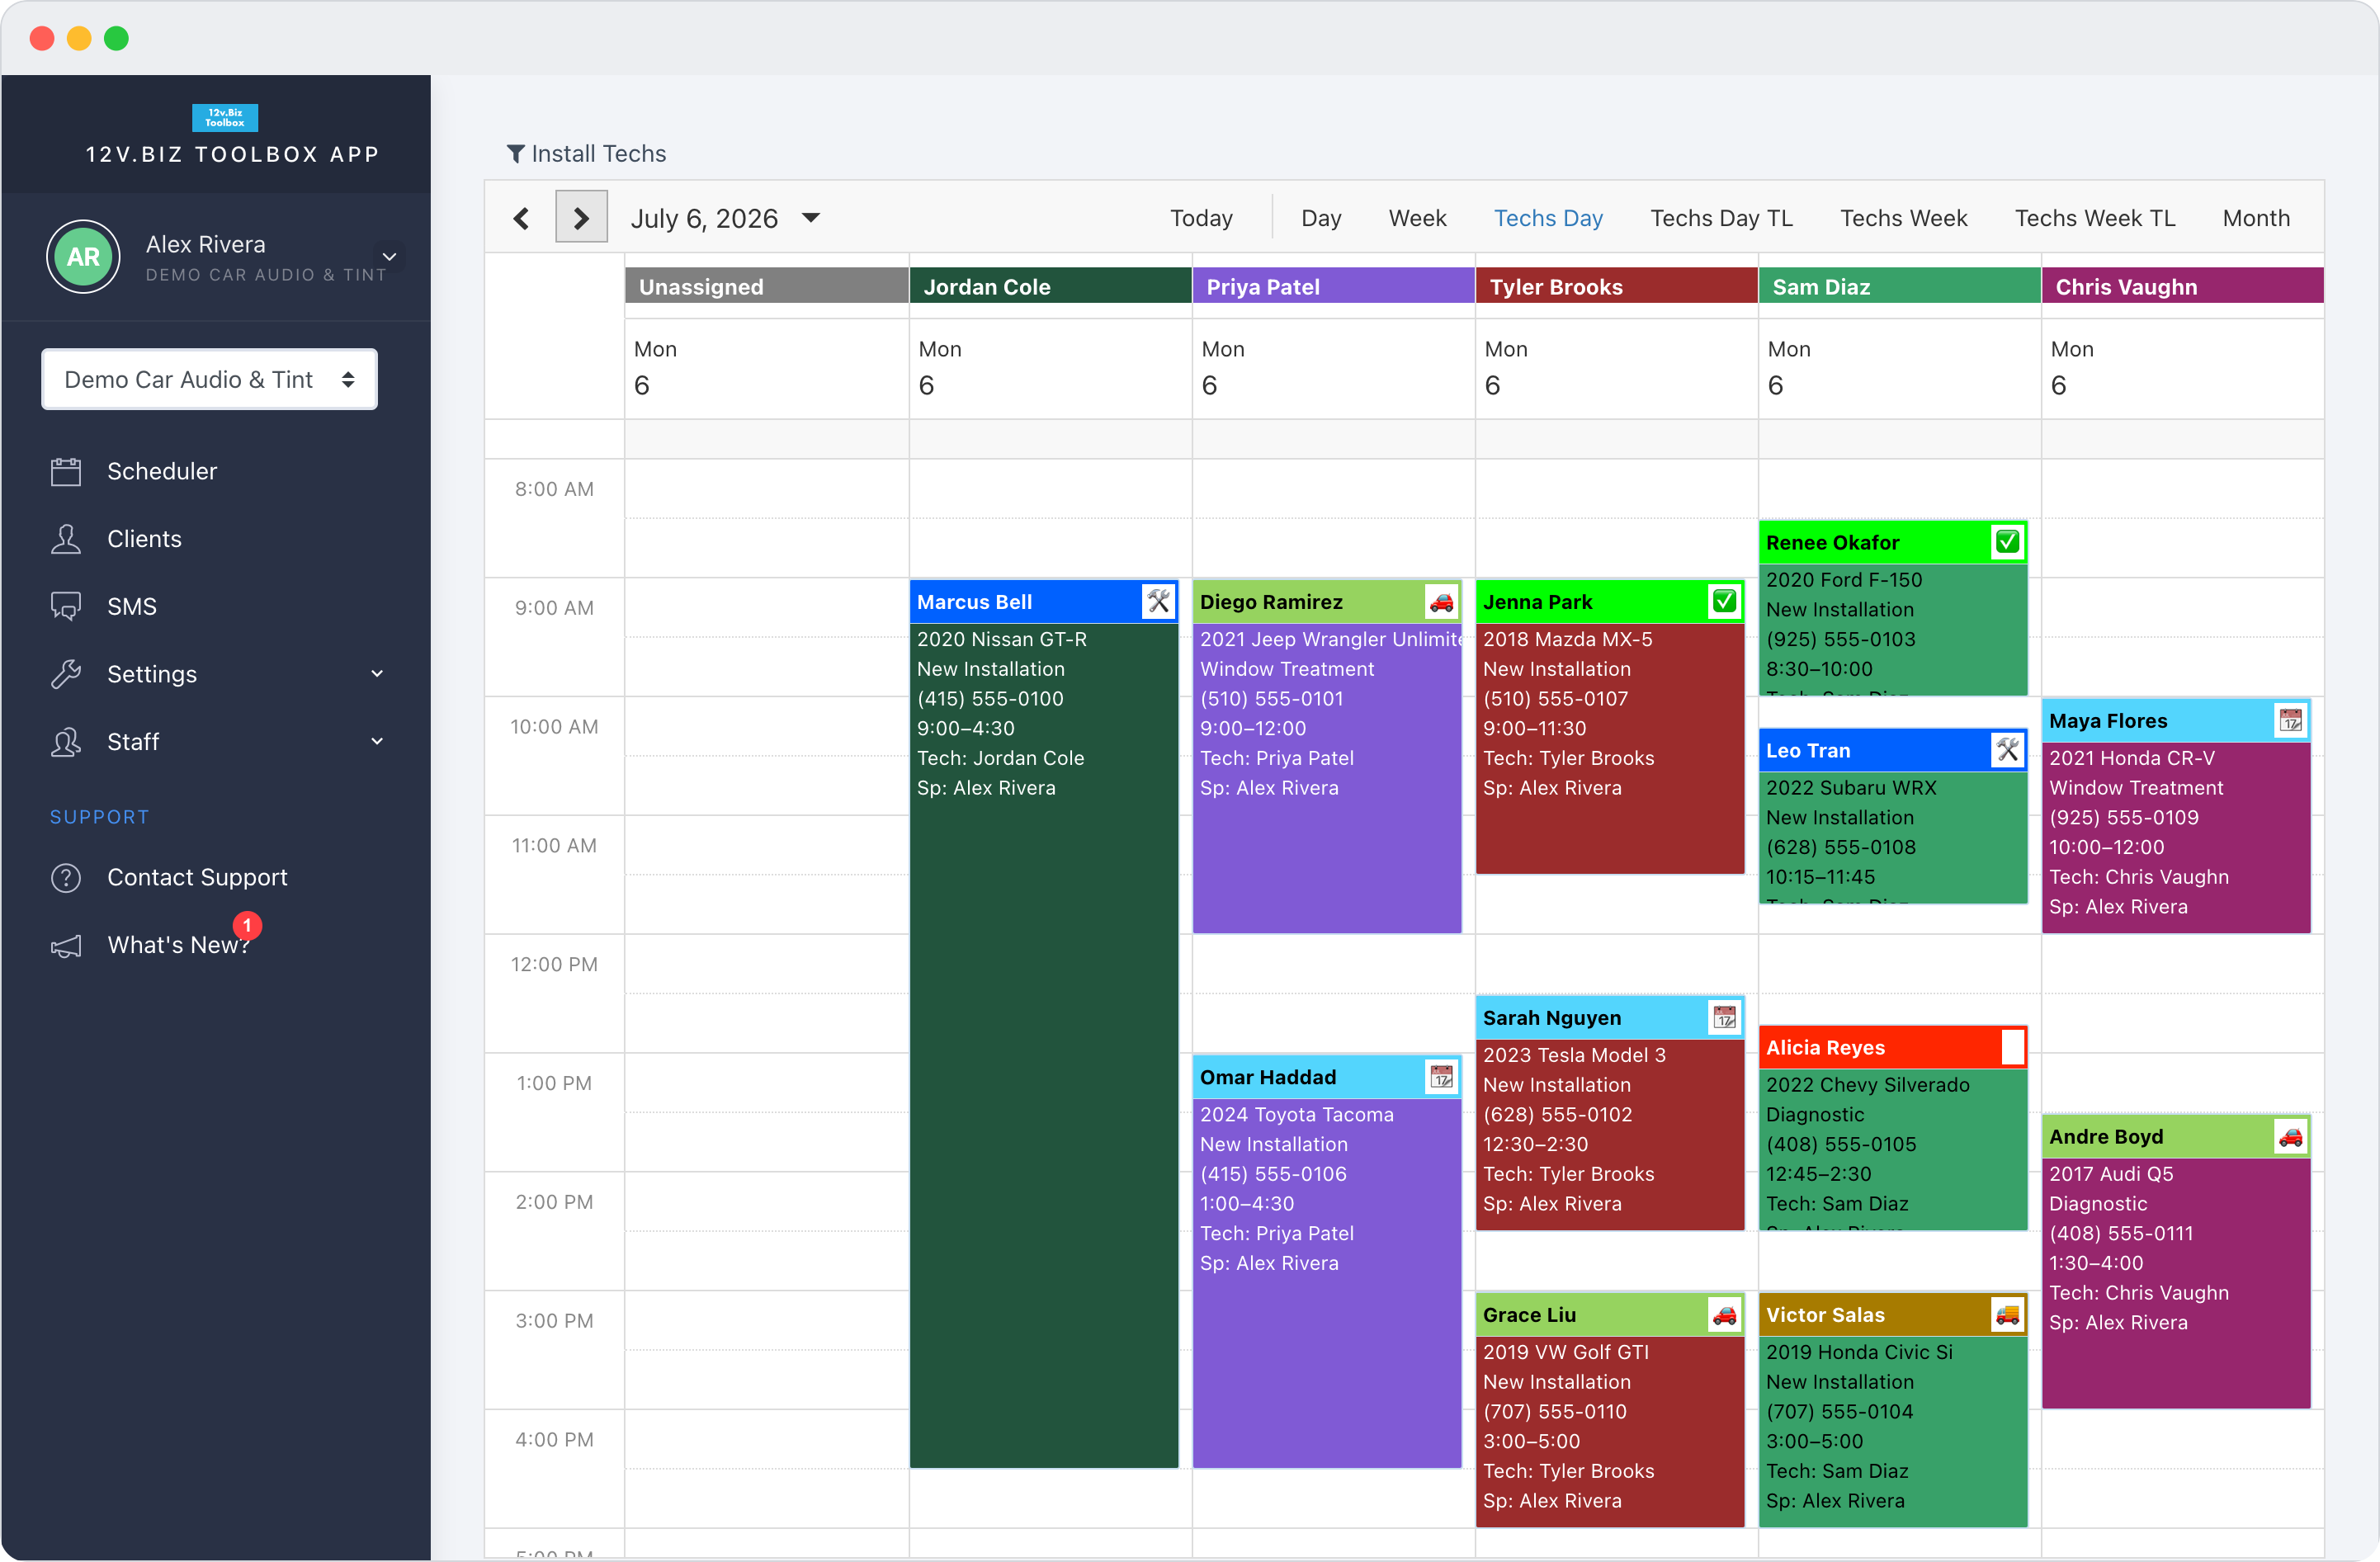
Task: Toggle the green checkmark on Jenna Park card
Action: pos(1724,601)
